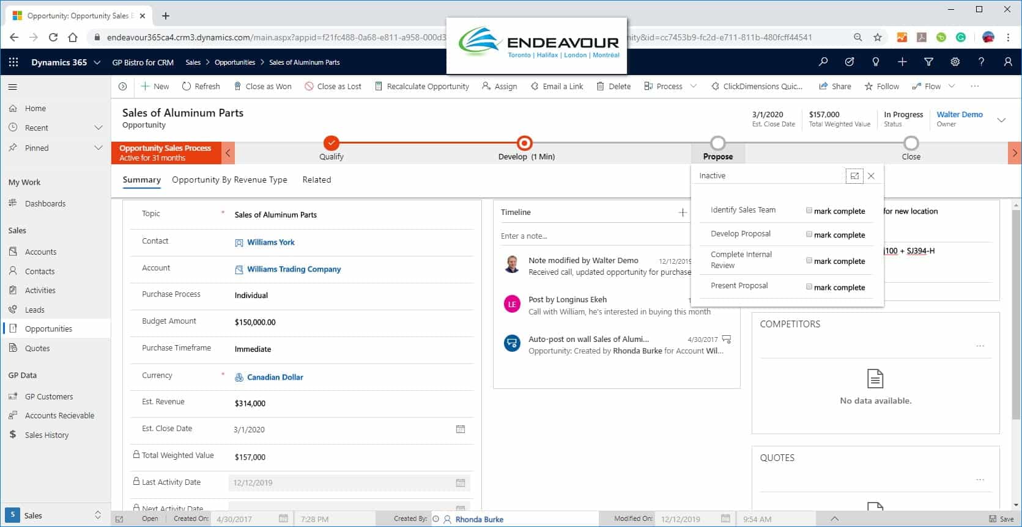Open the Est. Close Date calendar picker

[x=461, y=429]
